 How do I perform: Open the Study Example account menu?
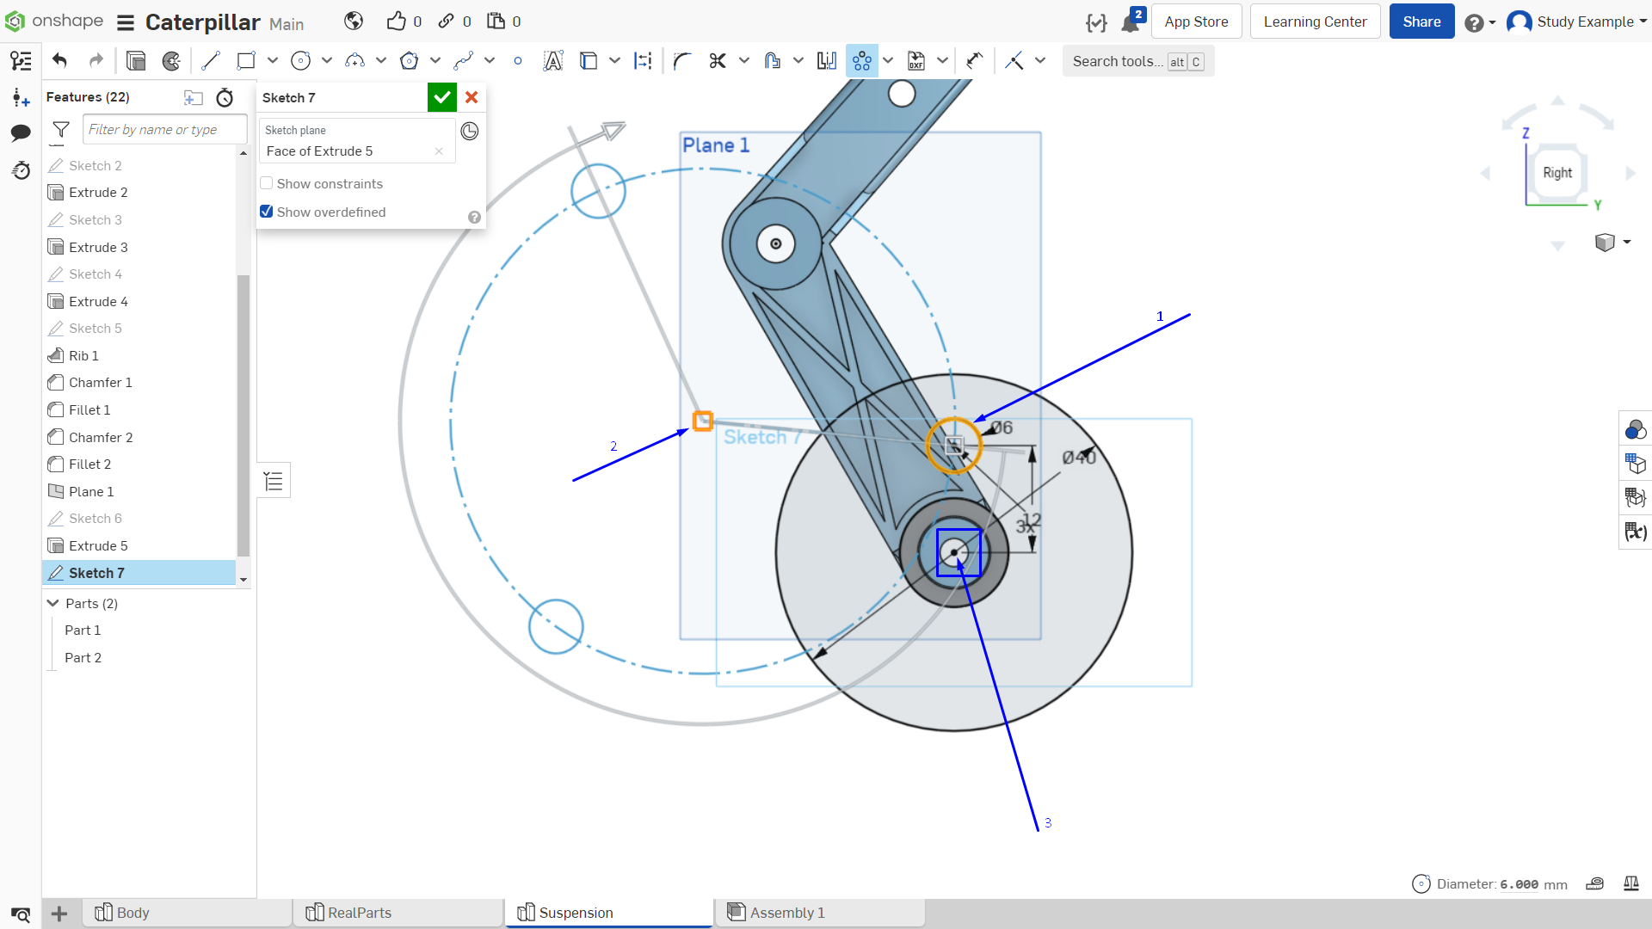1576,22
